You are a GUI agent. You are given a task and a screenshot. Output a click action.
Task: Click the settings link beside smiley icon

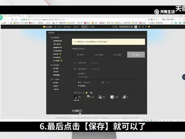tap(91, 93)
